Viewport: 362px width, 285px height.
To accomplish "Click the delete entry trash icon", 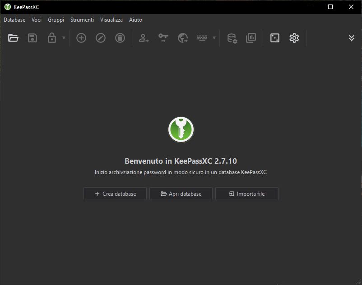I will click(x=120, y=38).
